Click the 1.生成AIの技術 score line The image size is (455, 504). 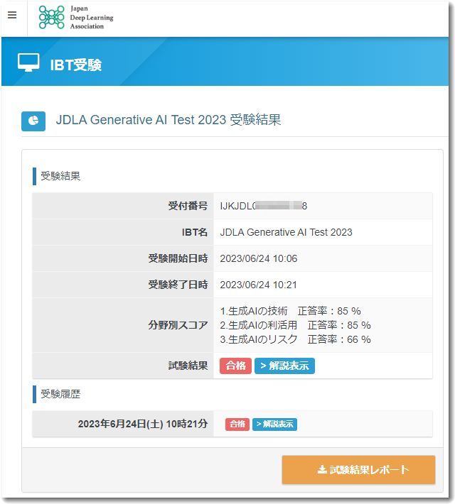(290, 311)
